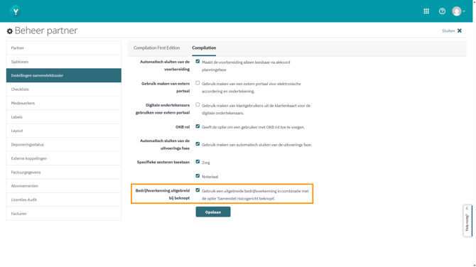Toggle Automatisch sluiten van de voorbereiding checkbox
Image resolution: width=476 pixels, height=267 pixels.
coord(198,62)
